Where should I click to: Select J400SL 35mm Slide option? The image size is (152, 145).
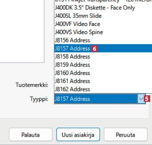(103, 16)
